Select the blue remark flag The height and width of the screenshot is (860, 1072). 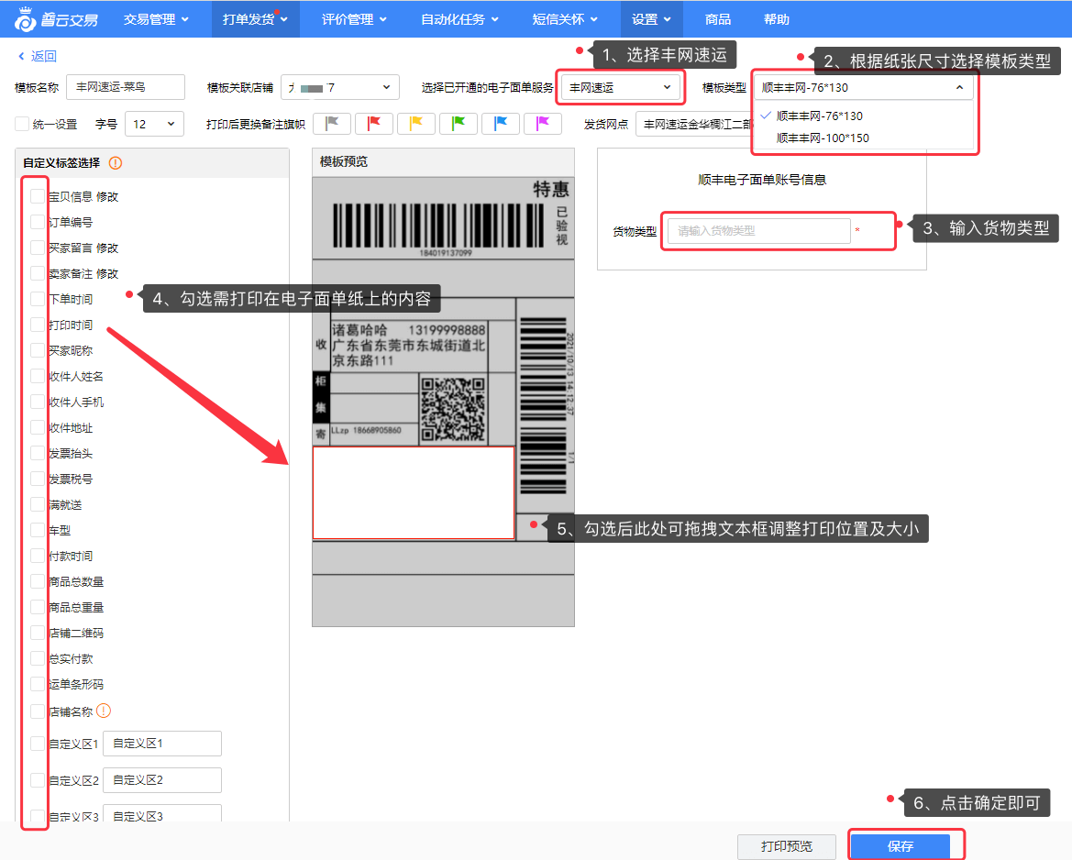[501, 124]
